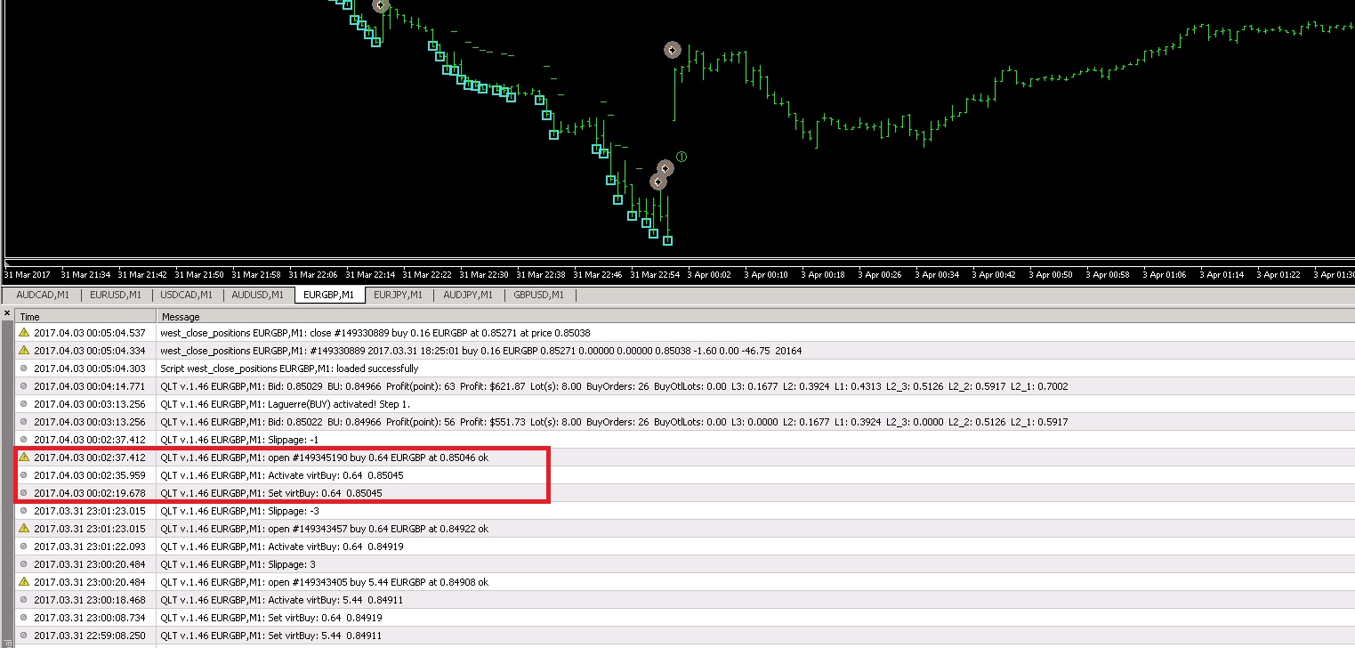Viewport: 1355px width, 648px height.
Task: Select 'Set virtBuy: 5.44 0.84911' message
Action: (x=271, y=636)
